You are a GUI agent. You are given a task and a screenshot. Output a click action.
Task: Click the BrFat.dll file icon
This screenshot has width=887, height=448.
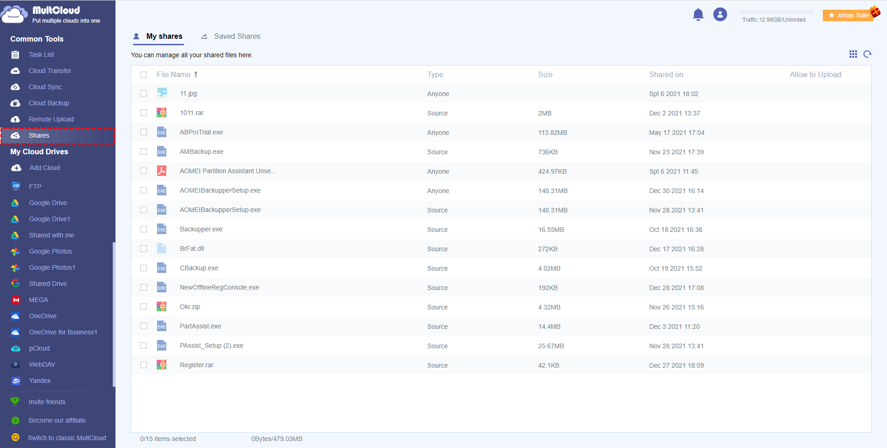(162, 248)
